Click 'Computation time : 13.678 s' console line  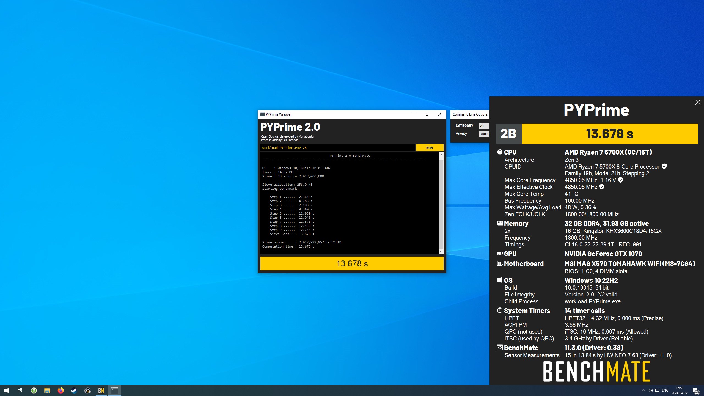coord(288,246)
